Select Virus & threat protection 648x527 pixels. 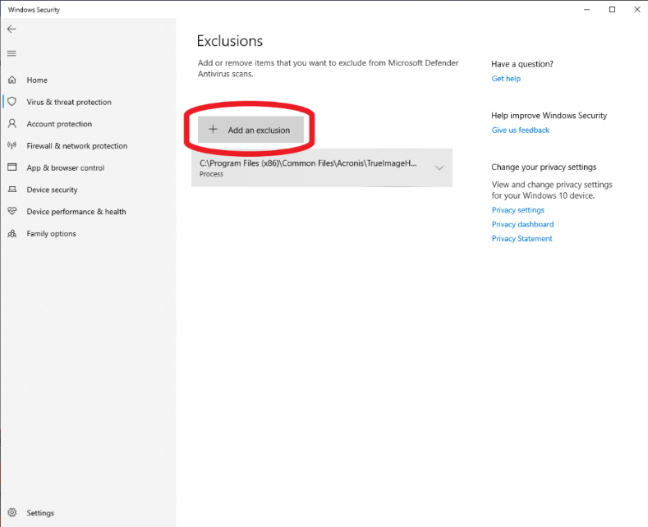point(69,102)
